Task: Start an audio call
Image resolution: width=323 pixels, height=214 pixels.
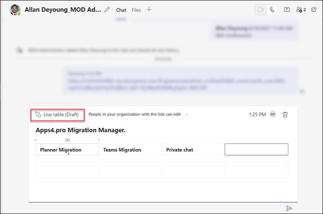Action: coord(272,9)
